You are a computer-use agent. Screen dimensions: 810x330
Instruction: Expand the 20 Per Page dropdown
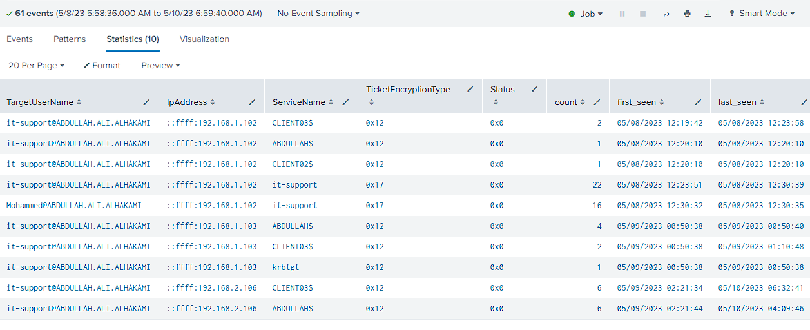(37, 66)
